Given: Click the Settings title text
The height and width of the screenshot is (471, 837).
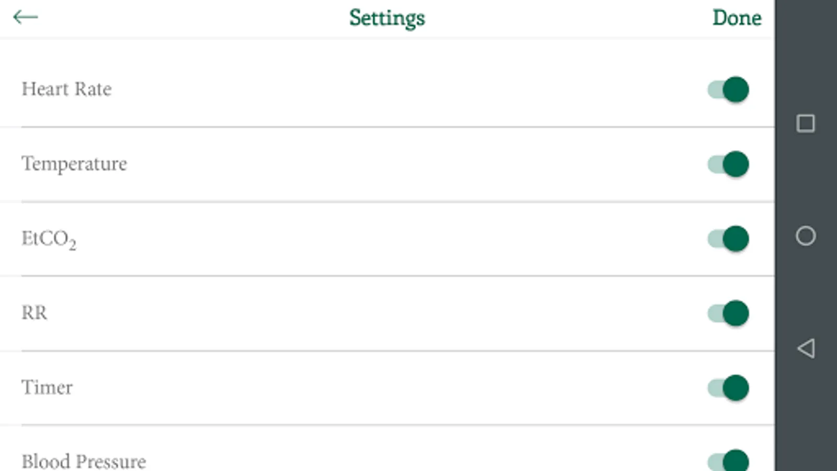Looking at the screenshot, I should (387, 18).
